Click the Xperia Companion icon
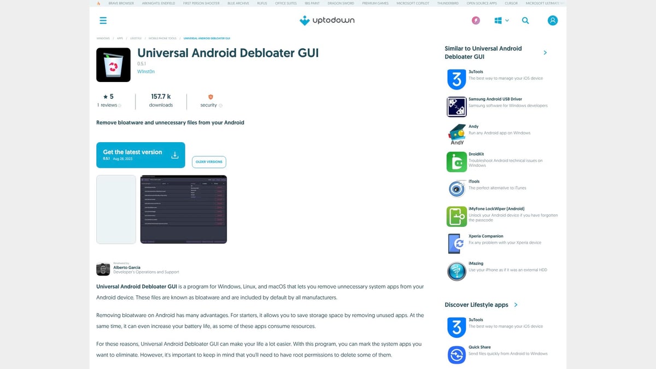 pos(456,243)
